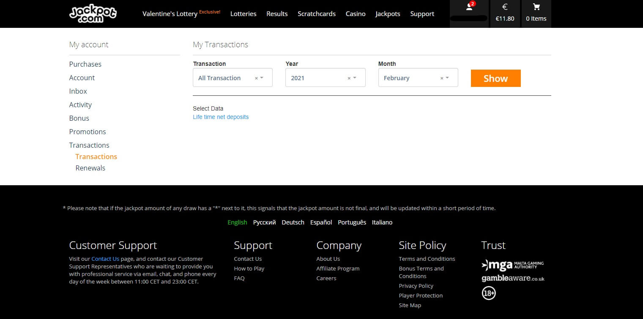Open Activity in the sidebar
This screenshot has height=319, width=643.
(x=80, y=105)
